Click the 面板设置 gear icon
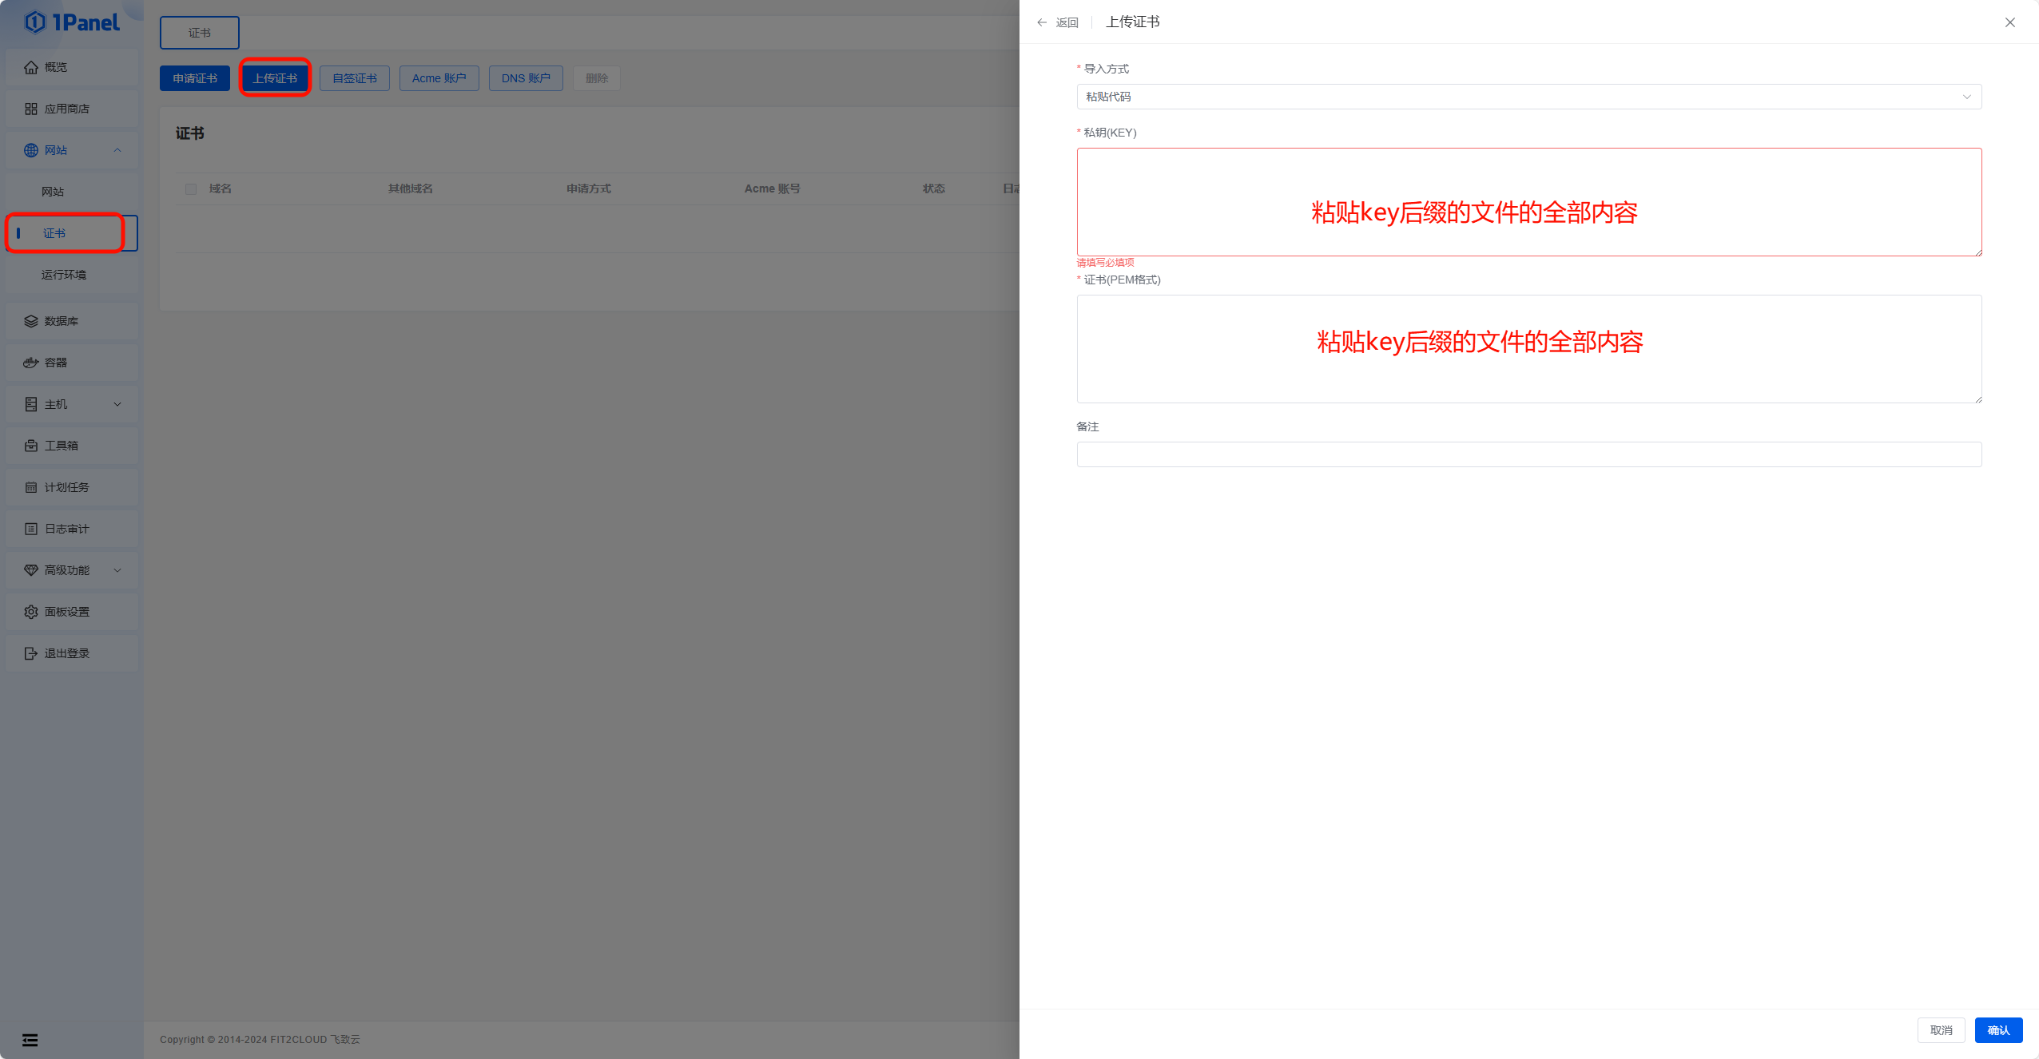This screenshot has height=1059, width=2039. (31, 612)
